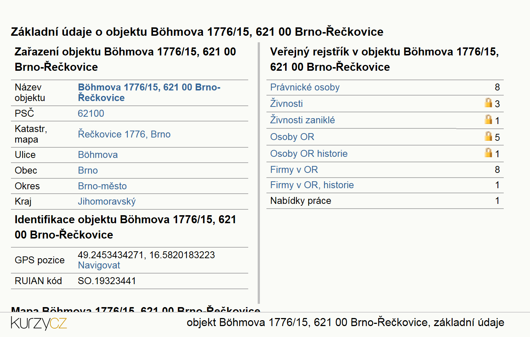Open the postal code 62100 link
The height and width of the screenshot is (337, 530).
91,113
